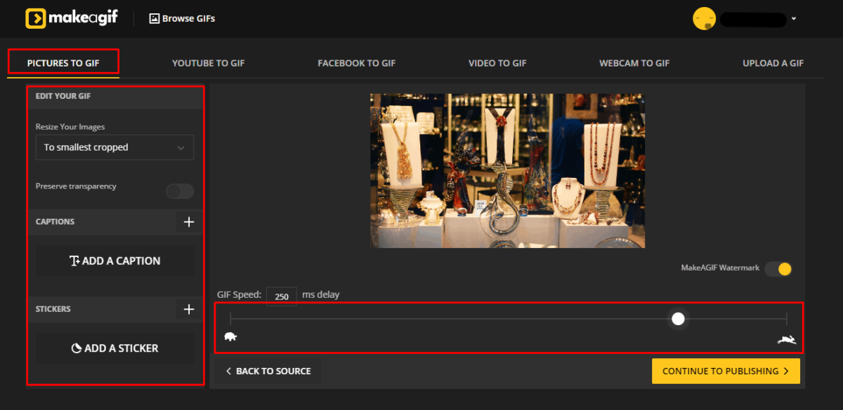843x410 pixels.
Task: Click the makeagif logo icon
Action: pyautogui.click(x=34, y=18)
